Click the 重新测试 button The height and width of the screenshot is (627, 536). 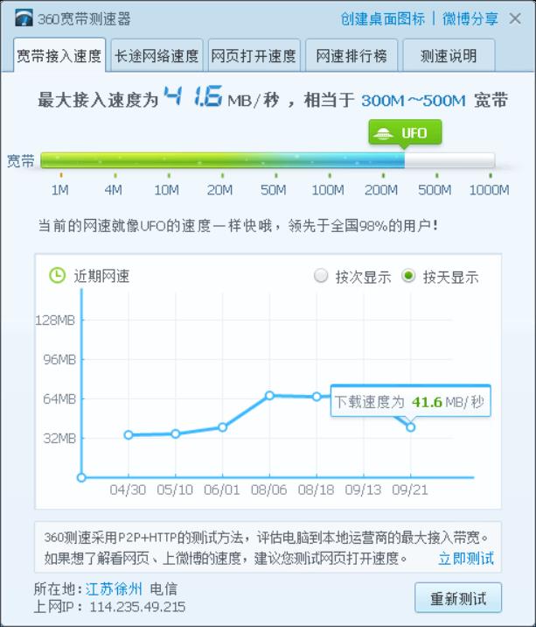point(458,598)
